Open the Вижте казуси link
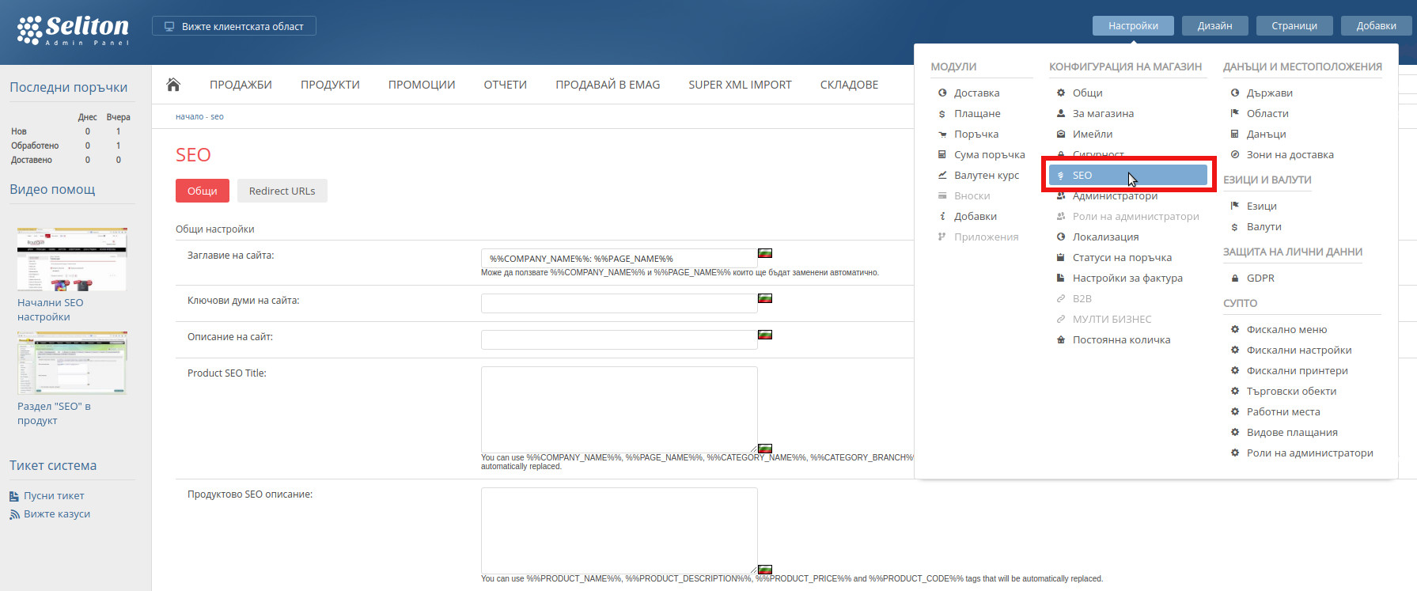Screen dimensions: 1417x591 (57, 514)
